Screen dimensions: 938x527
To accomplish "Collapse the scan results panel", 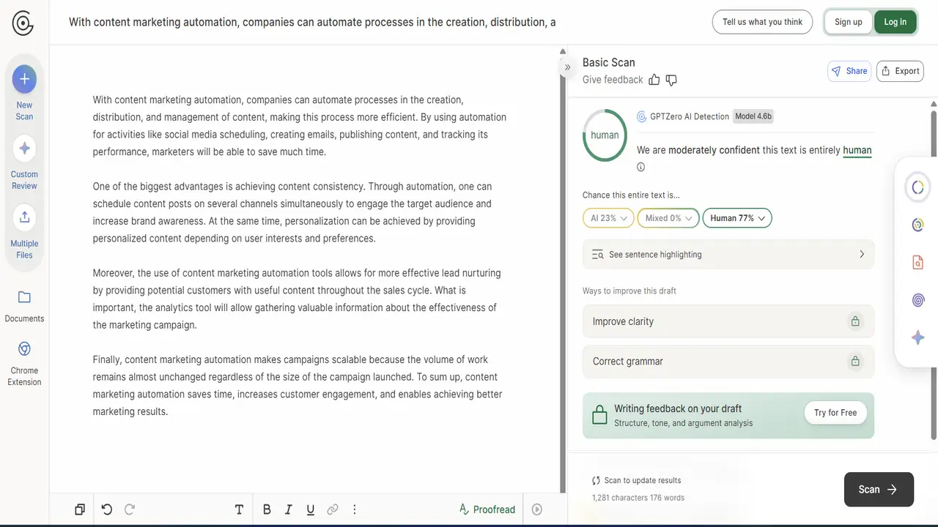I will coord(567,67).
